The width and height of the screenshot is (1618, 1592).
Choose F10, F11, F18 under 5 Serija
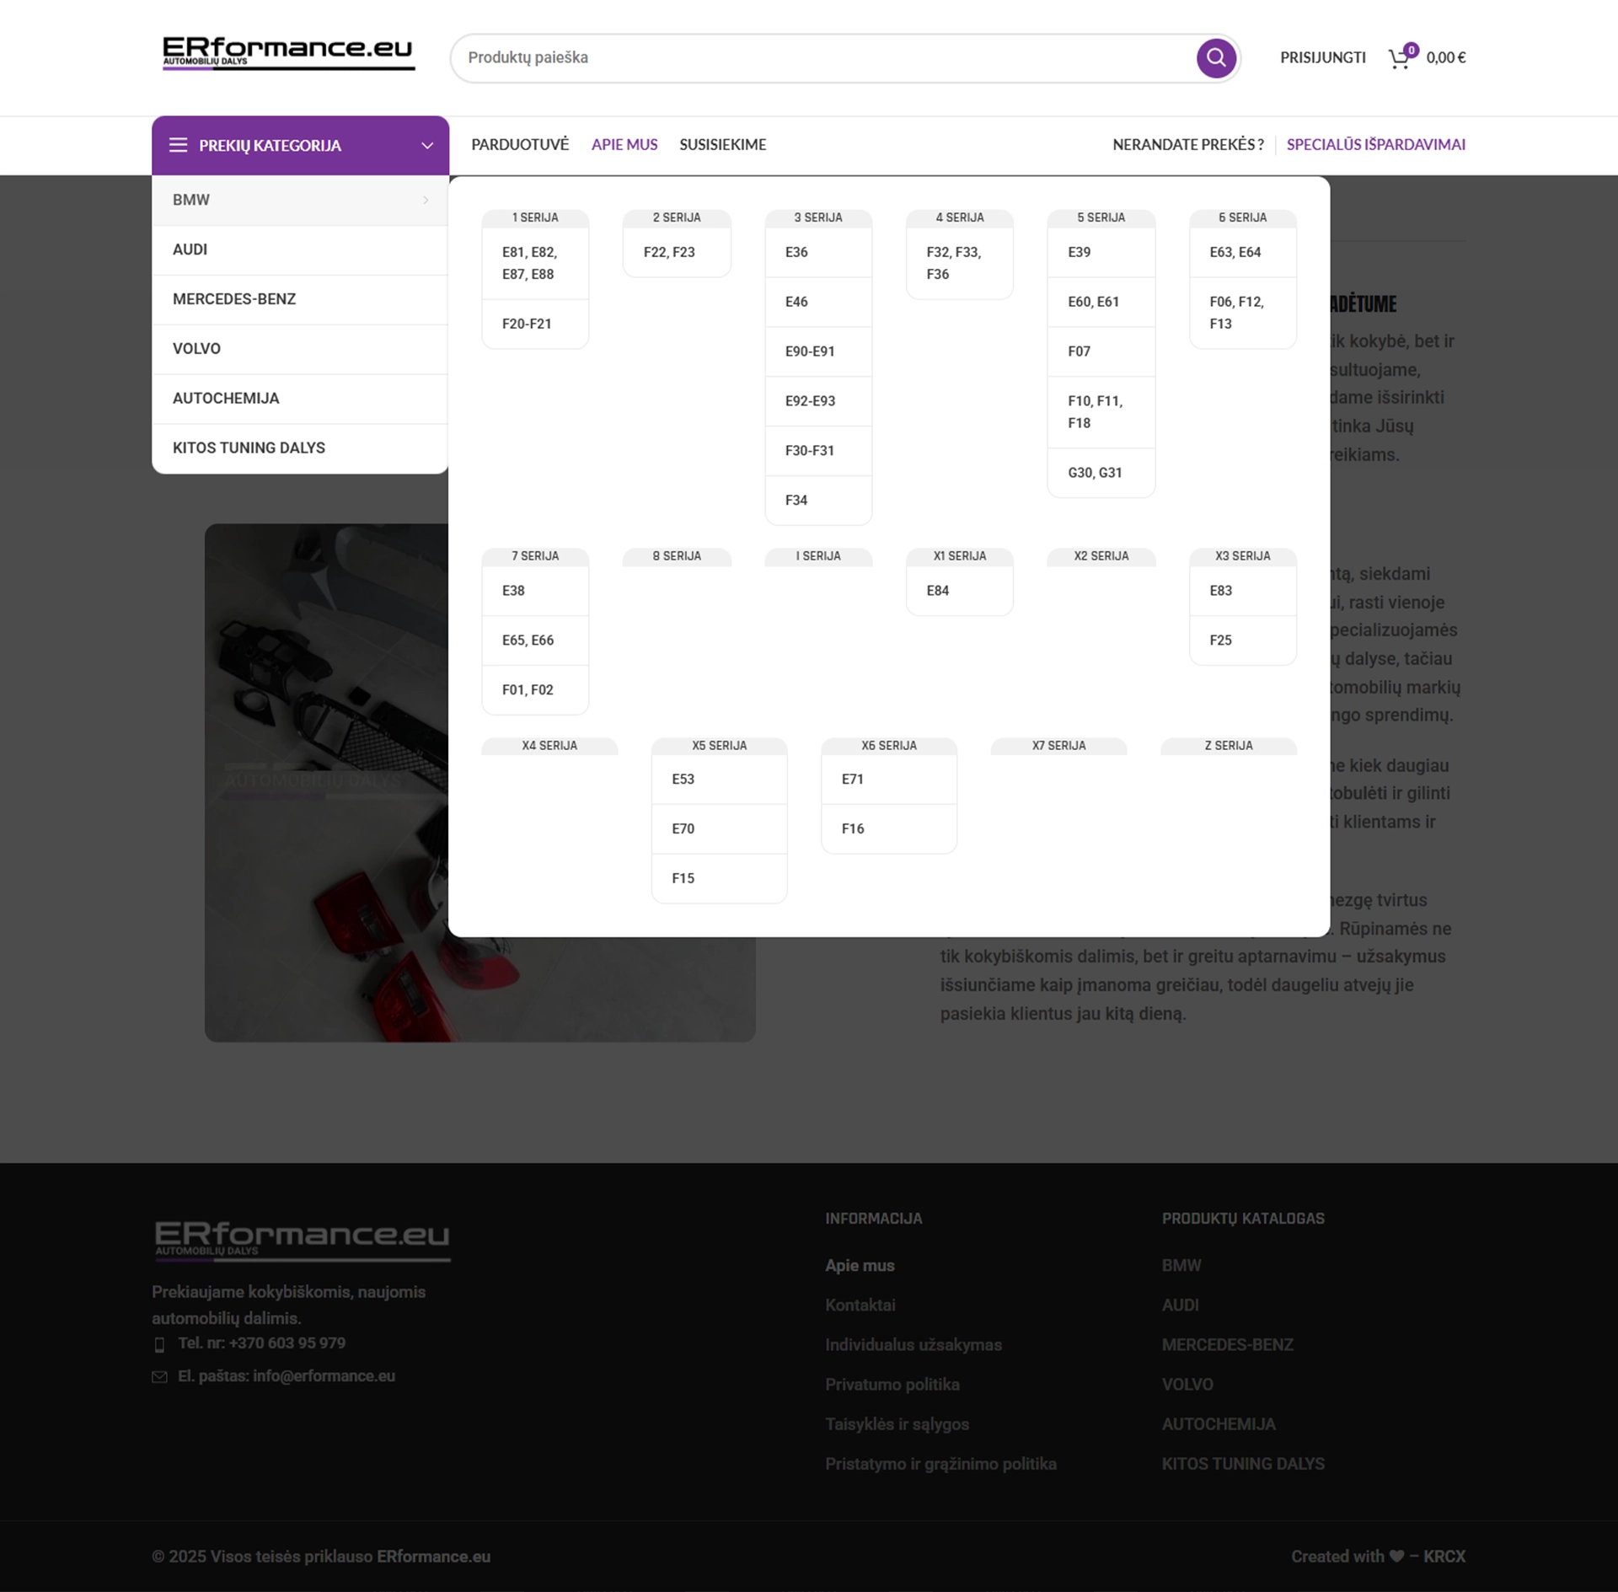pos(1101,412)
